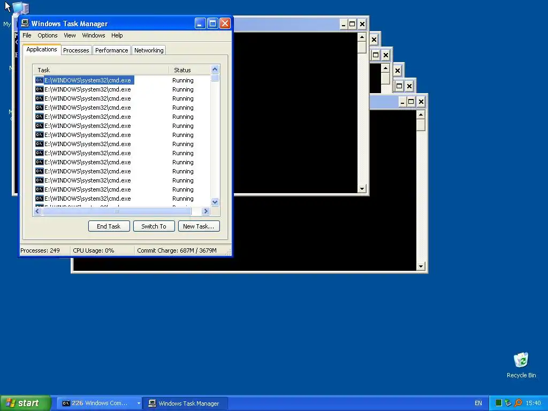The width and height of the screenshot is (548, 411).
Task: Click the task list scroll up arrow
Action: point(215,69)
